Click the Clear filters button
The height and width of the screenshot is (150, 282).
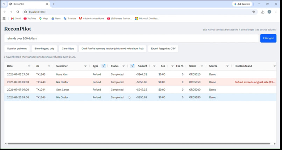(x=68, y=49)
